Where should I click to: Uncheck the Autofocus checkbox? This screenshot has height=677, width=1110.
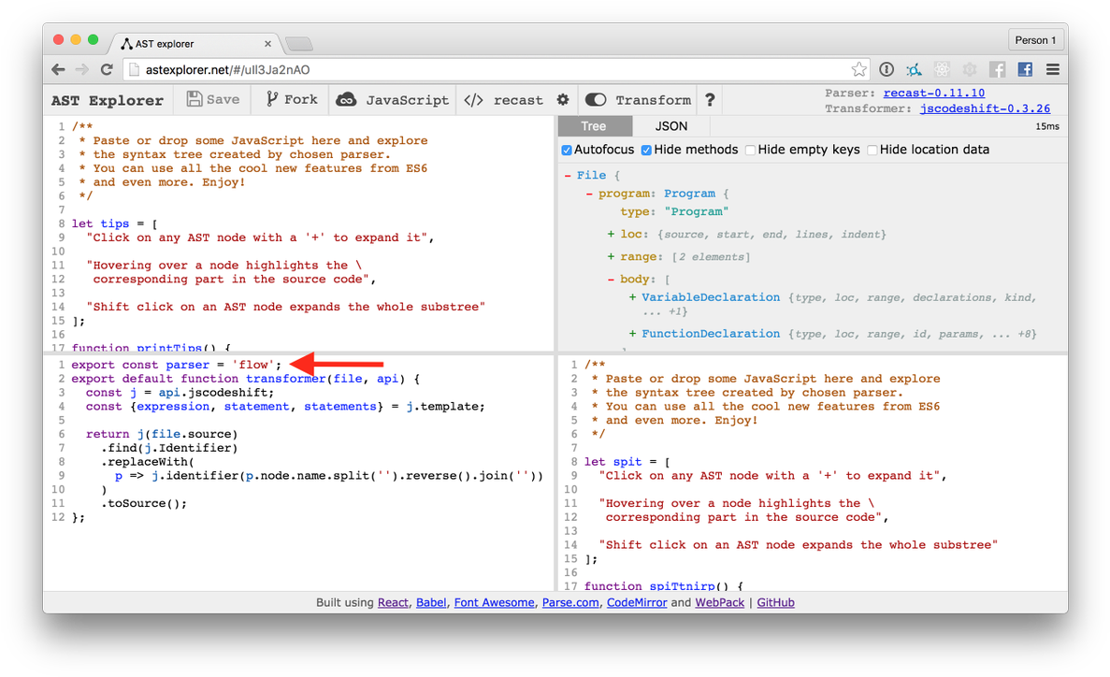click(566, 149)
